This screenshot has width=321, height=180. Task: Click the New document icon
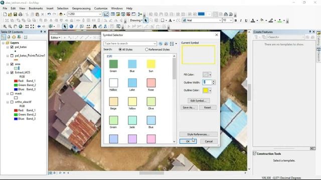(x=5, y=14)
